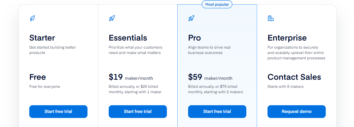354x127 pixels.
Task: Request demo for Enterprise plan
Action: (297, 112)
